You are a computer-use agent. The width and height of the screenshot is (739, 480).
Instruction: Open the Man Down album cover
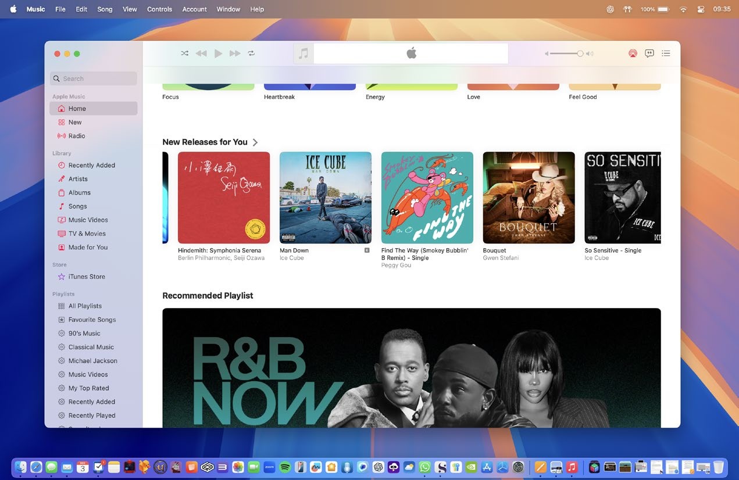326,198
